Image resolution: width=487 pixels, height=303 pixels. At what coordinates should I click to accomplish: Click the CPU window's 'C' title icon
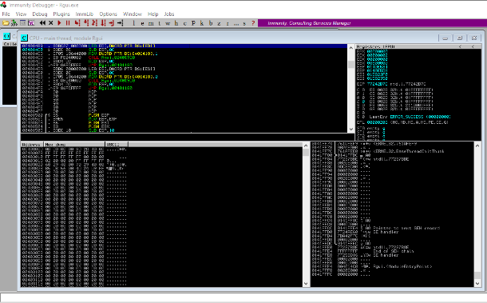(x=24, y=38)
